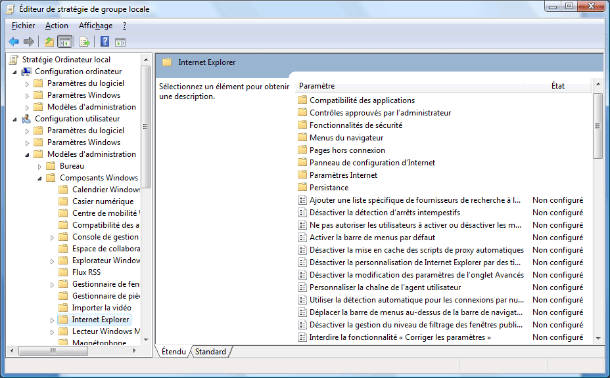Expand Paramètres Windows under Configuration utilisateur
The width and height of the screenshot is (610, 378).
[x=27, y=143]
